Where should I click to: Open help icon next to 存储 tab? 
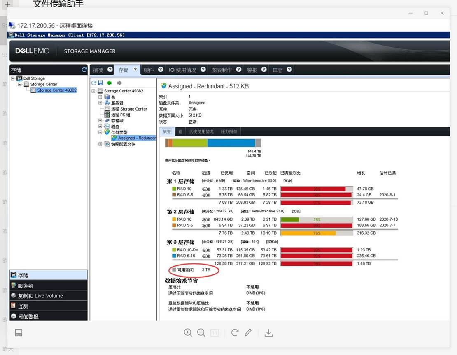click(135, 69)
